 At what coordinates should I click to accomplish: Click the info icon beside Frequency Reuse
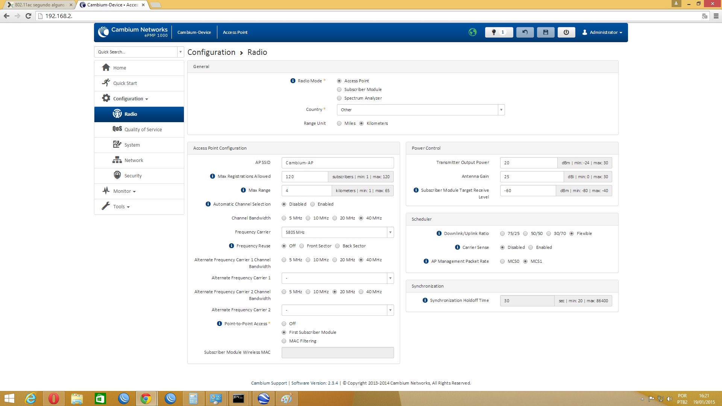[x=231, y=246]
